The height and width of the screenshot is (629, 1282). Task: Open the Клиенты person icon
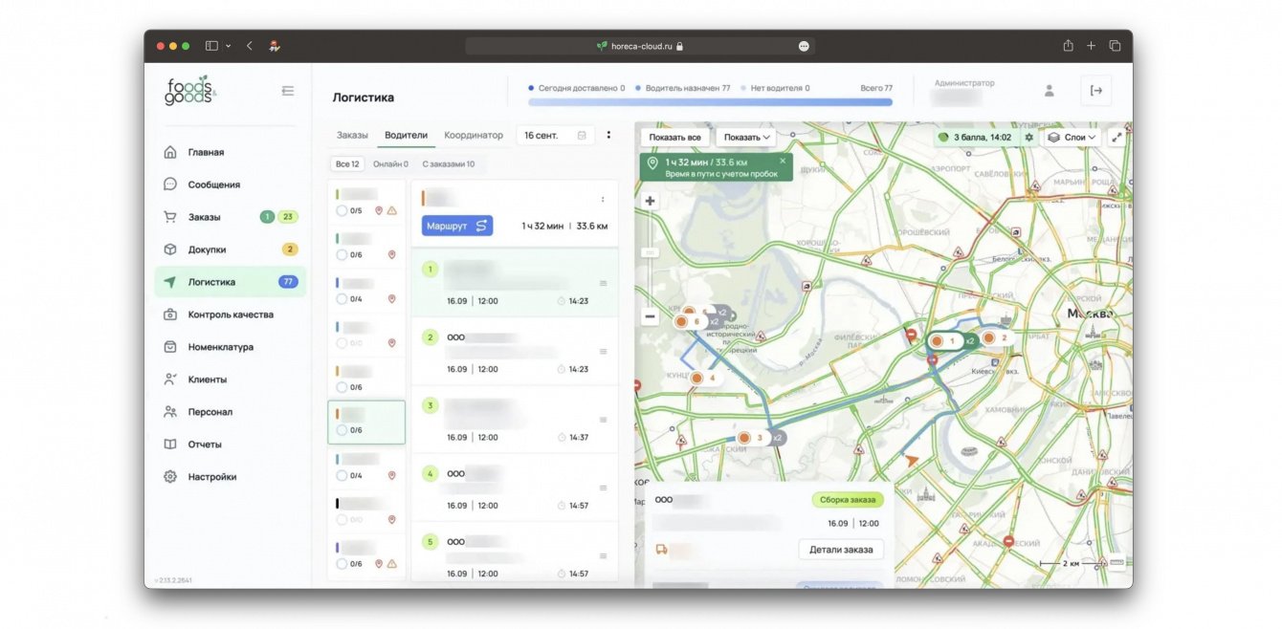coord(170,380)
